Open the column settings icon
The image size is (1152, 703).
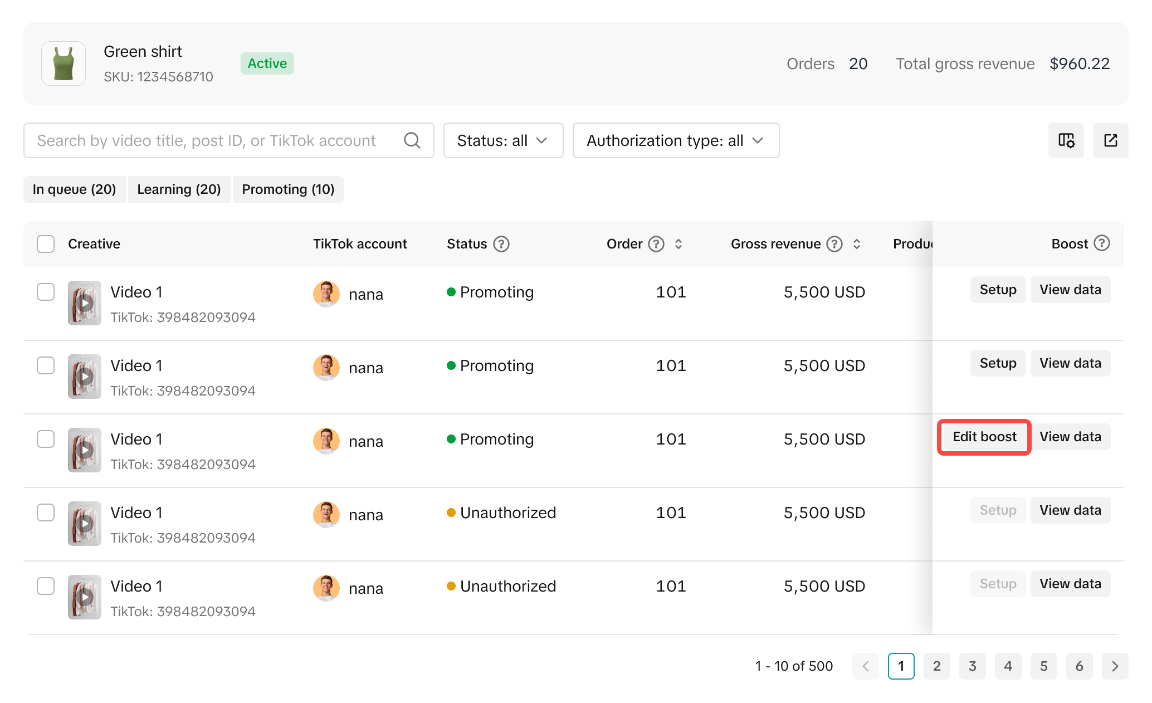click(x=1066, y=140)
